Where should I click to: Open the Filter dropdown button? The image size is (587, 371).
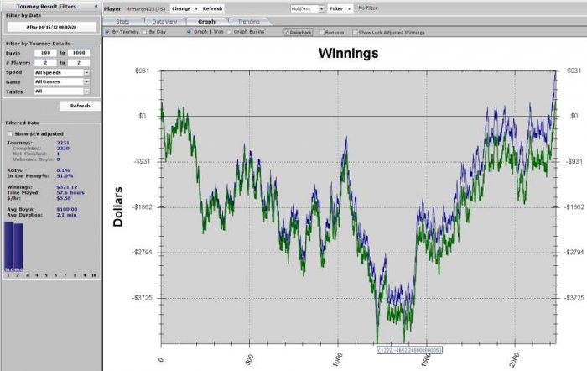click(x=340, y=8)
